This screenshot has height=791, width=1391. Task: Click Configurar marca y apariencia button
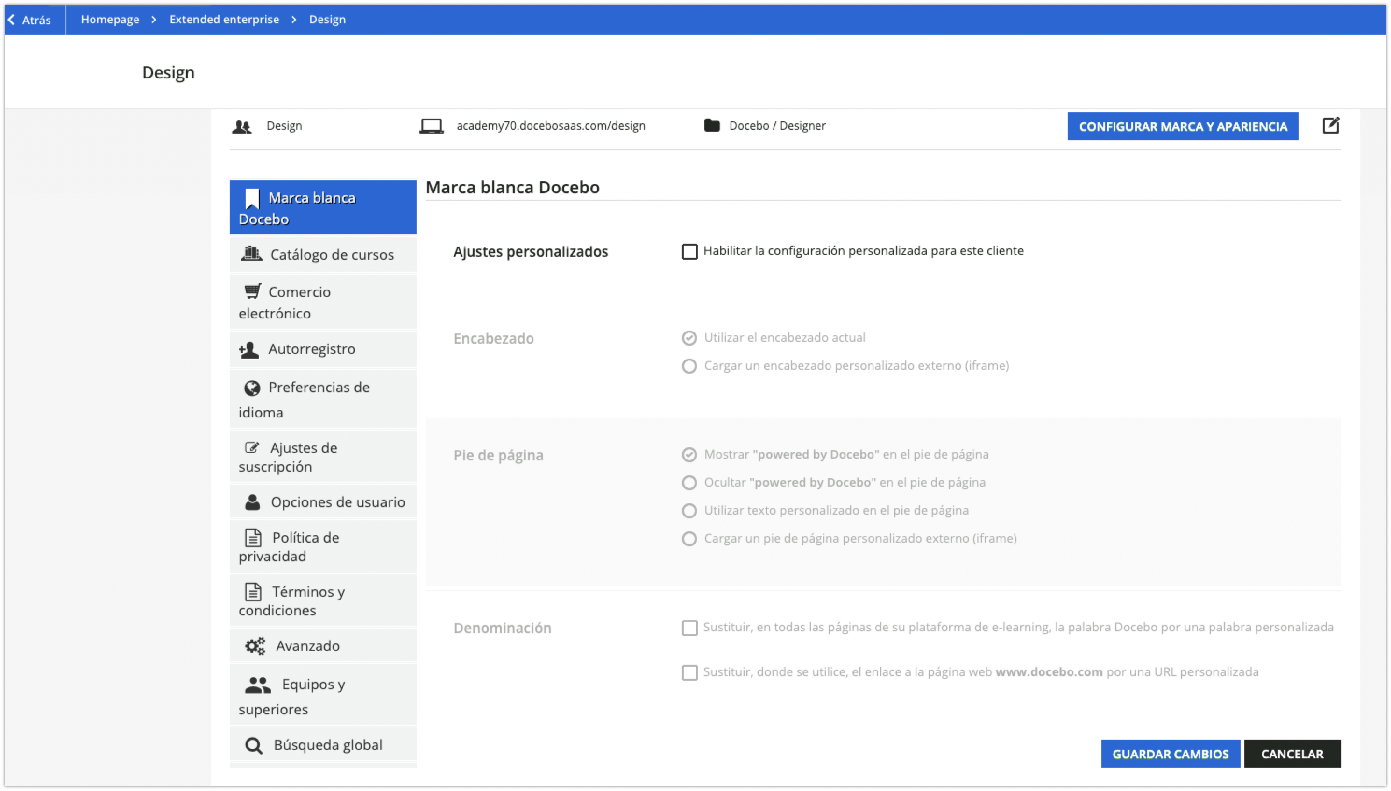click(1182, 126)
